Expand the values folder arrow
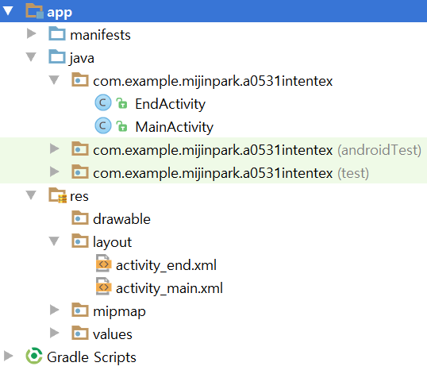The width and height of the screenshot is (427, 374). [x=55, y=333]
